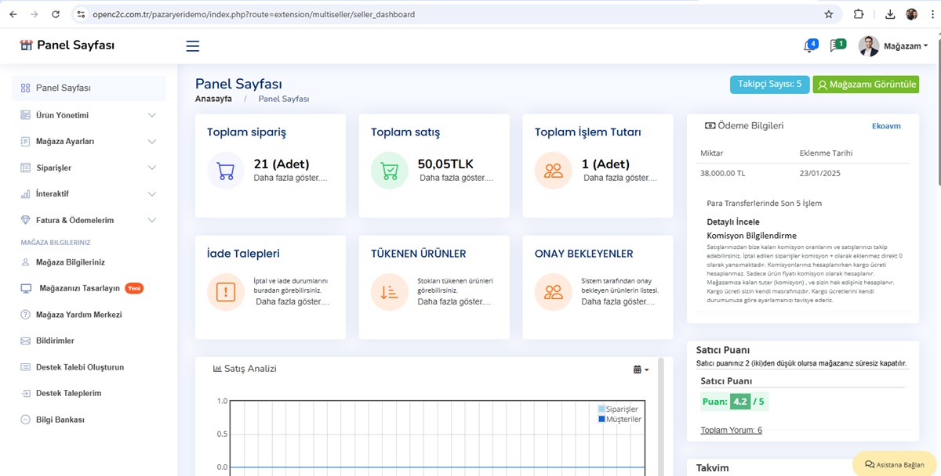Screen dimensions: 941x476
Task: Click the Takipçi Sayısı: 5 button
Action: point(769,85)
